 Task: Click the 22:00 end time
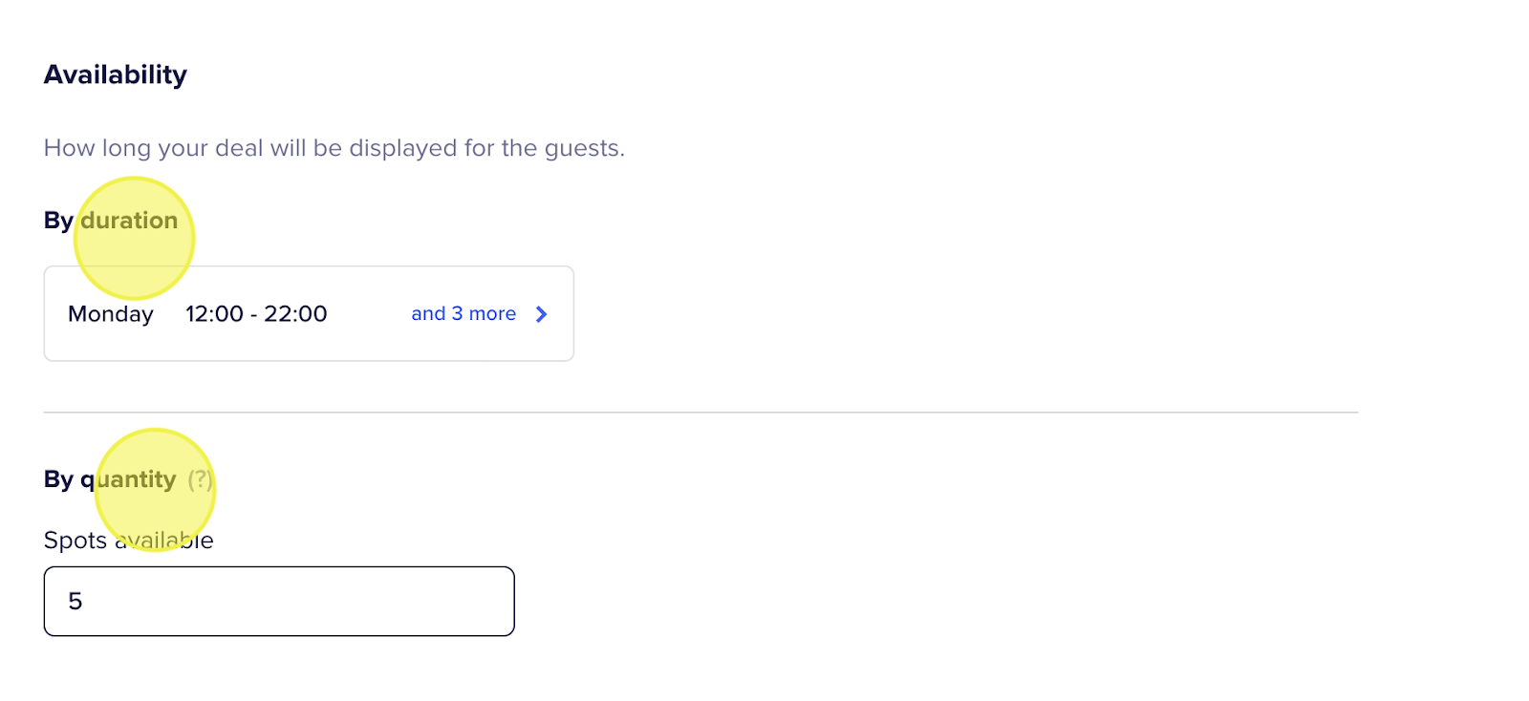click(296, 314)
